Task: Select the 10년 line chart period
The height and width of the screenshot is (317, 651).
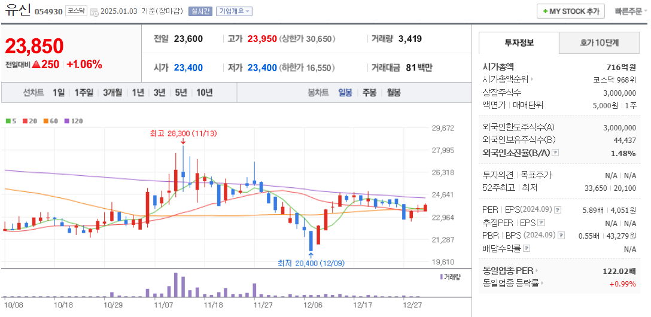Action: pyautogui.click(x=204, y=93)
